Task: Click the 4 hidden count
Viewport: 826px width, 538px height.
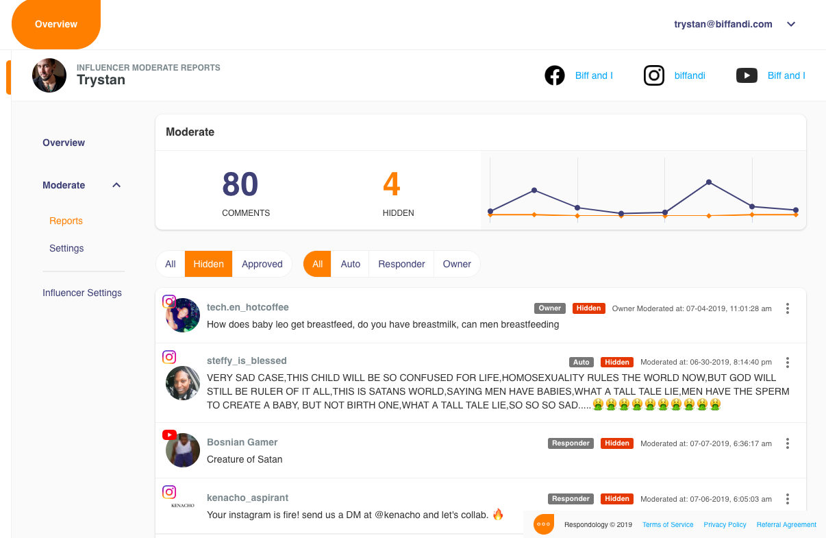Action: pyautogui.click(x=392, y=184)
